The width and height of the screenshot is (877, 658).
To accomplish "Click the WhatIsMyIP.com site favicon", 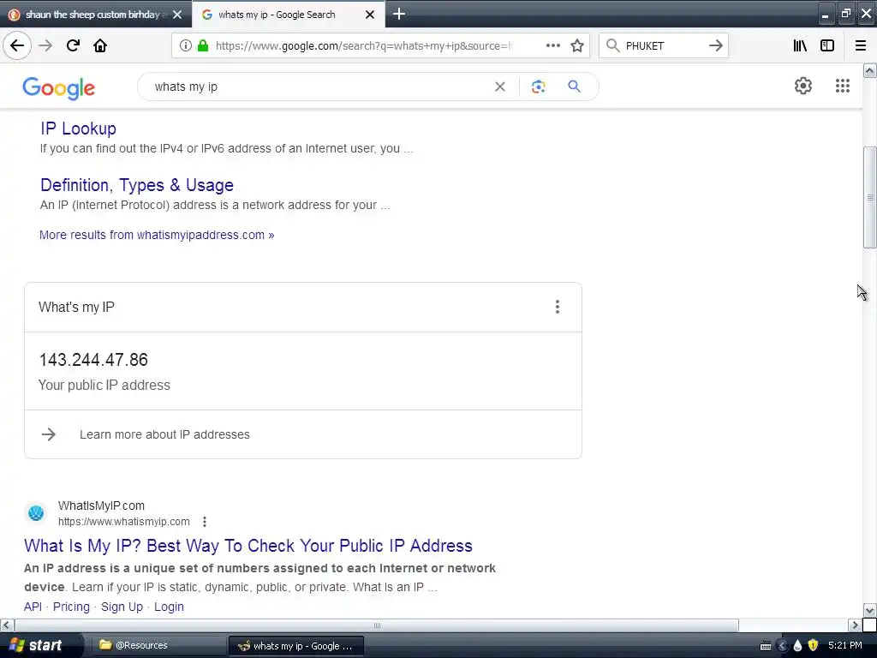I will click(36, 512).
